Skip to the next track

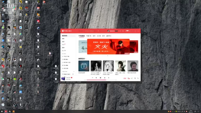[x=105, y=78]
